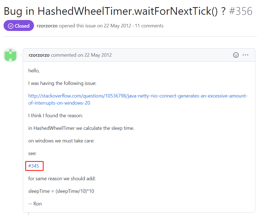Image resolution: width=257 pixels, height=215 pixels.
Task: Click the "-- Ron" signature line
Action: point(35,204)
